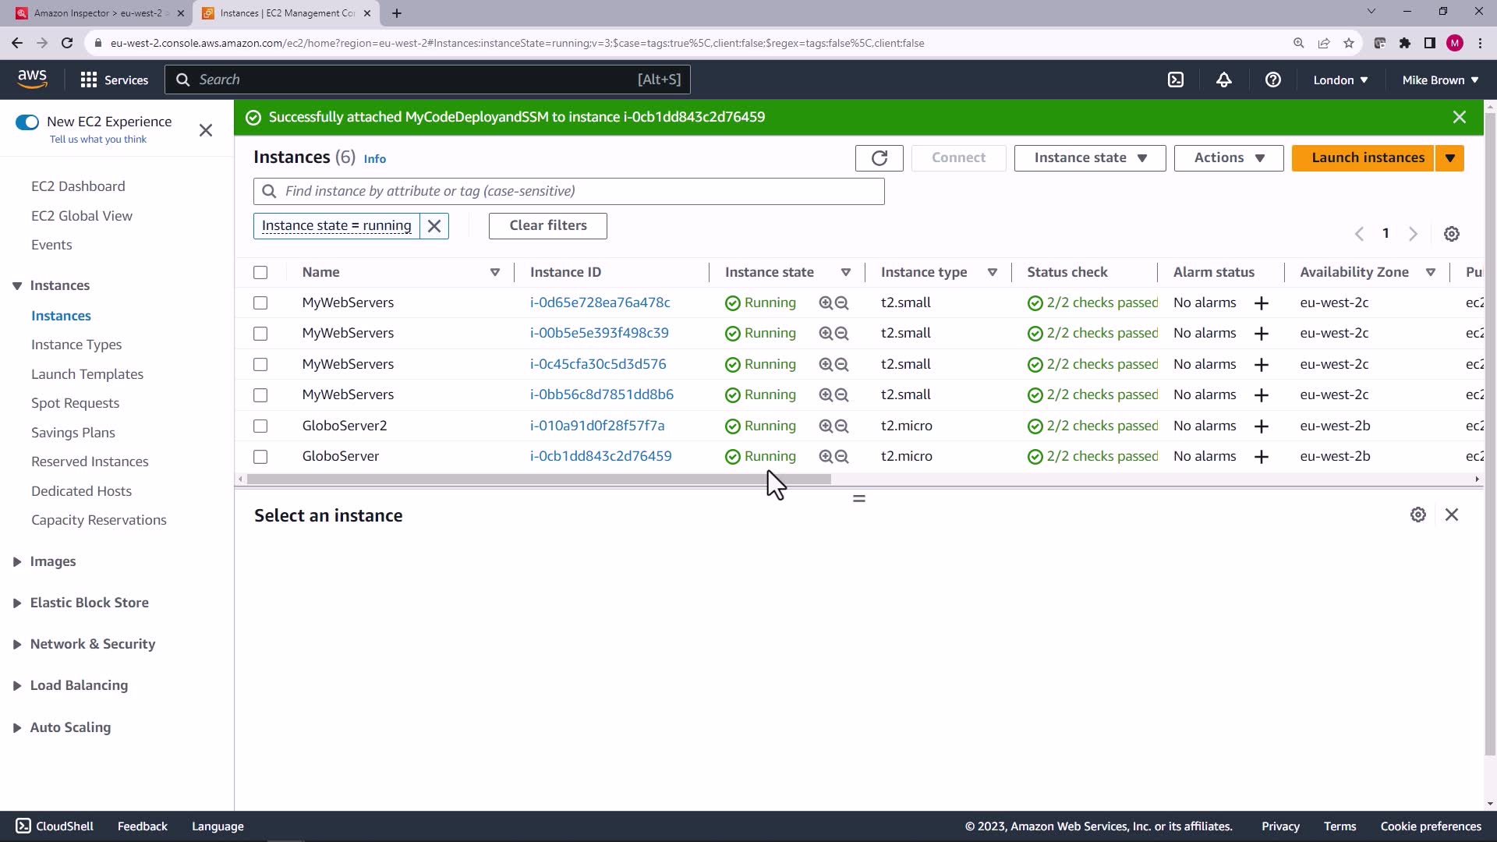This screenshot has width=1497, height=842.
Task: Click the add alarm plus for GloboServer
Action: pyautogui.click(x=1261, y=457)
